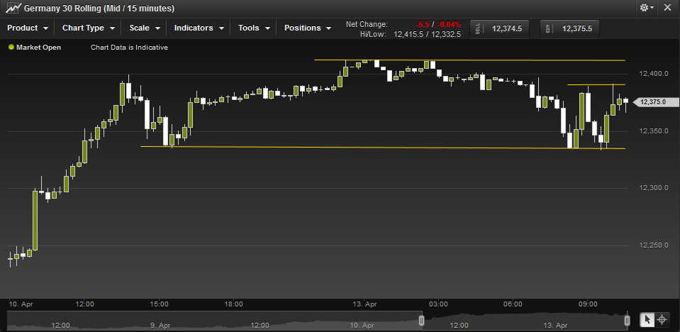Image resolution: width=680 pixels, height=332 pixels.
Task: Select the arrow pointer cursor mode
Action: [x=647, y=320]
